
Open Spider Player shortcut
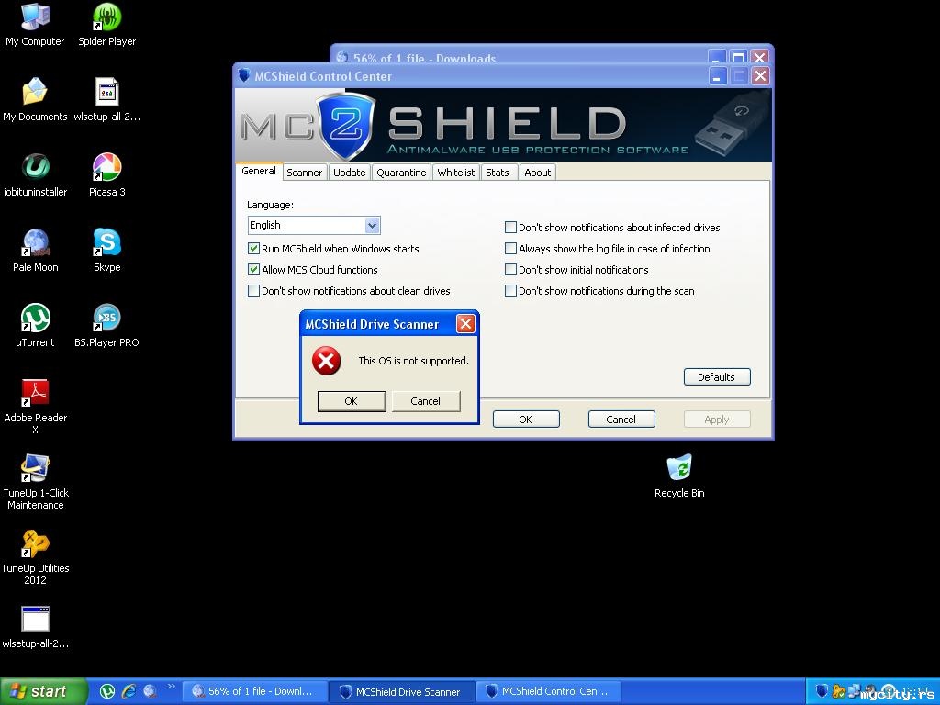[106, 24]
